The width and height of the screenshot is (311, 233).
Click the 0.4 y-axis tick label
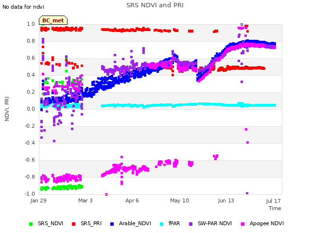(31, 75)
